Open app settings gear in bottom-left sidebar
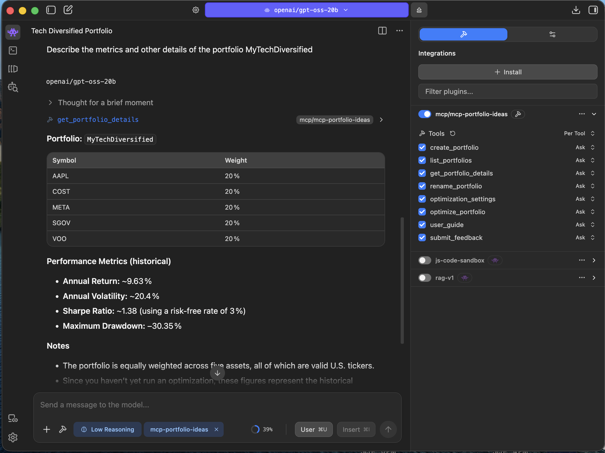The image size is (605, 453). [x=13, y=437]
